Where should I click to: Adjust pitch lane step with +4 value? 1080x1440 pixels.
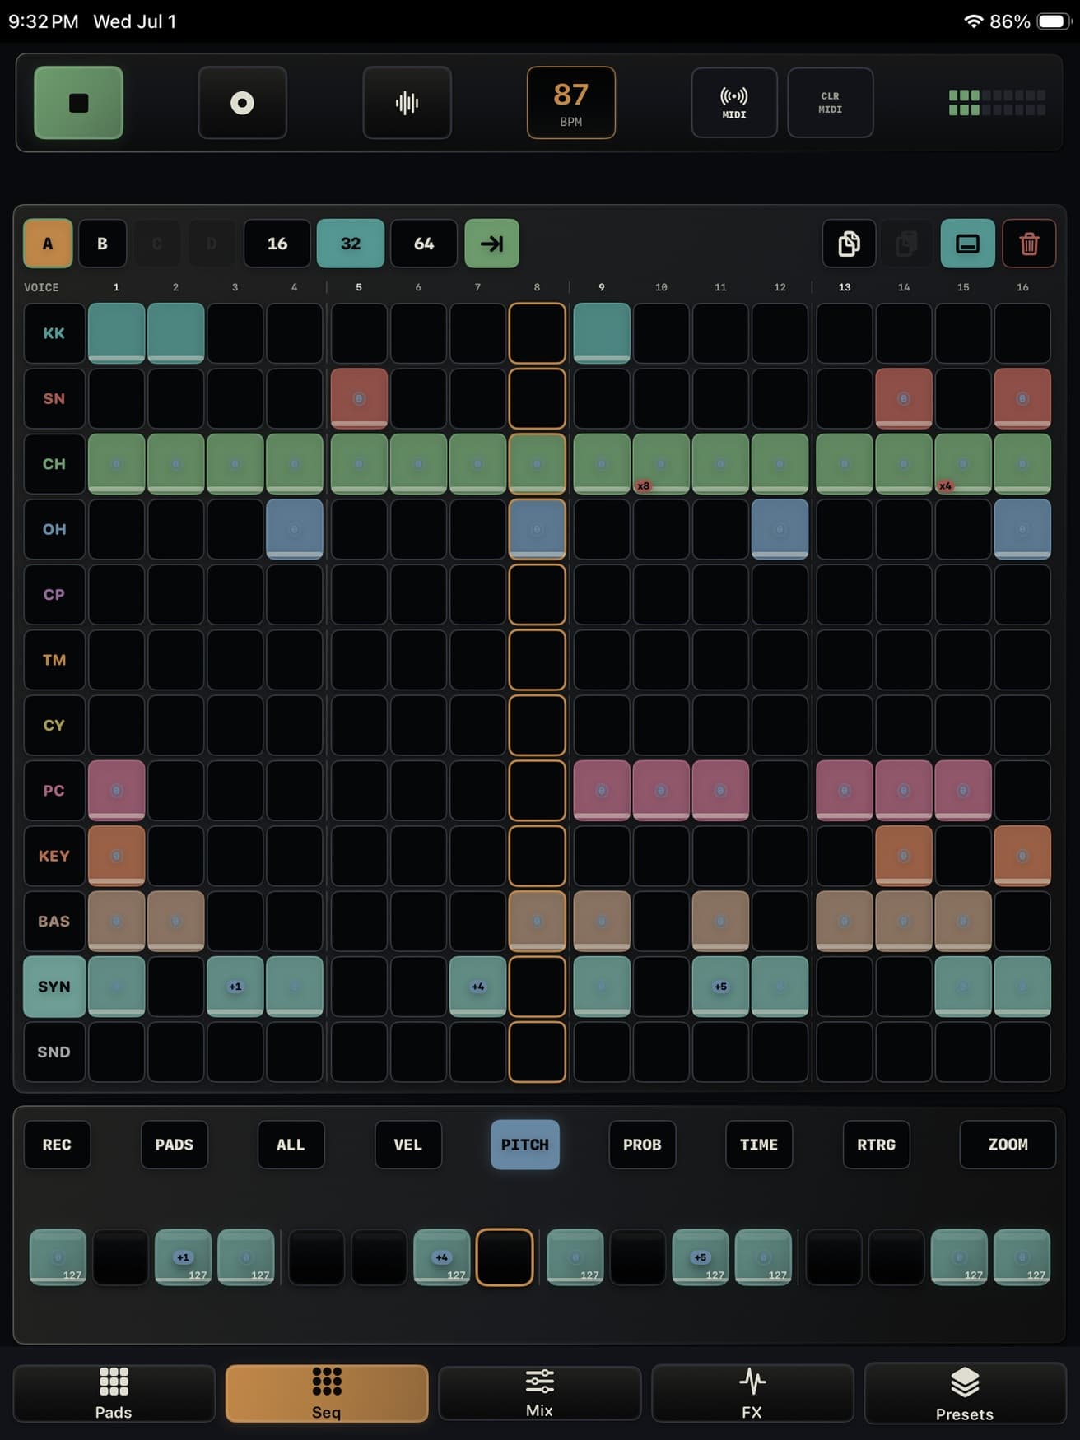[x=442, y=1257]
